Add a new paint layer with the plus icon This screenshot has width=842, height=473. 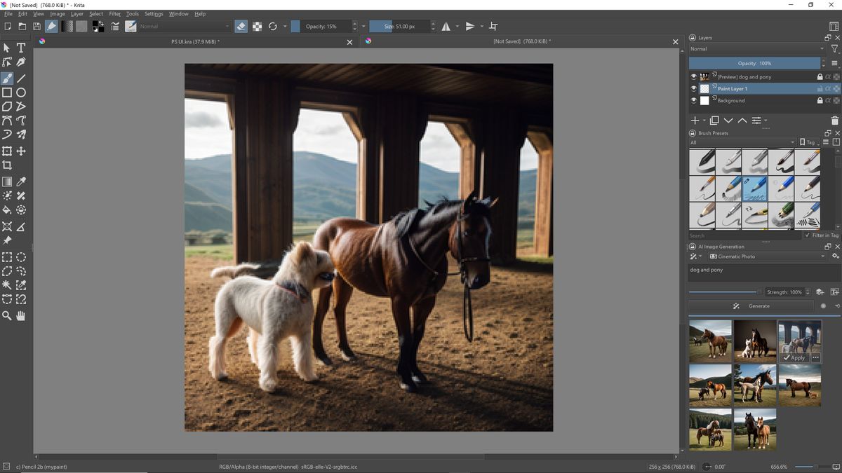(x=695, y=120)
